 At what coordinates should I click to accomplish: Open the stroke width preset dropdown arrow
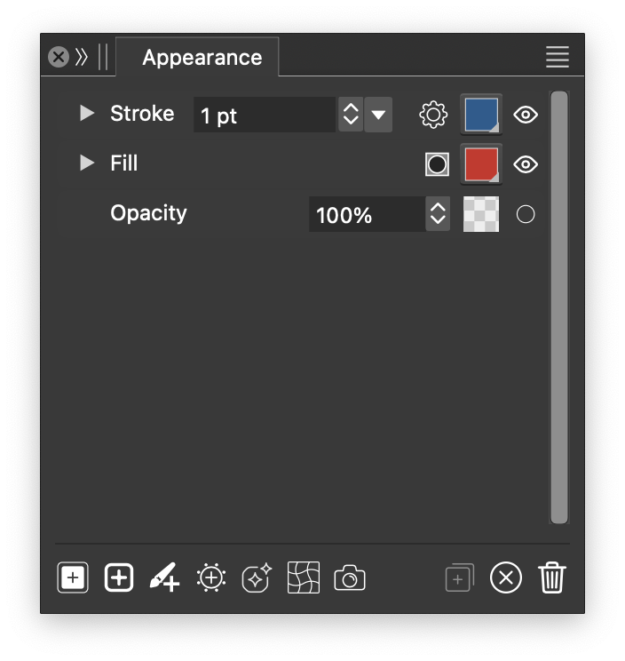coord(378,115)
